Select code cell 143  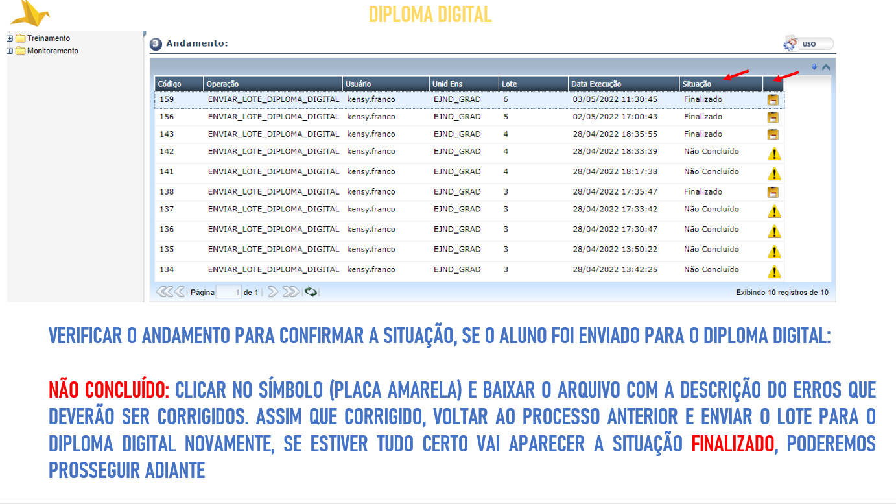pyautogui.click(x=167, y=134)
